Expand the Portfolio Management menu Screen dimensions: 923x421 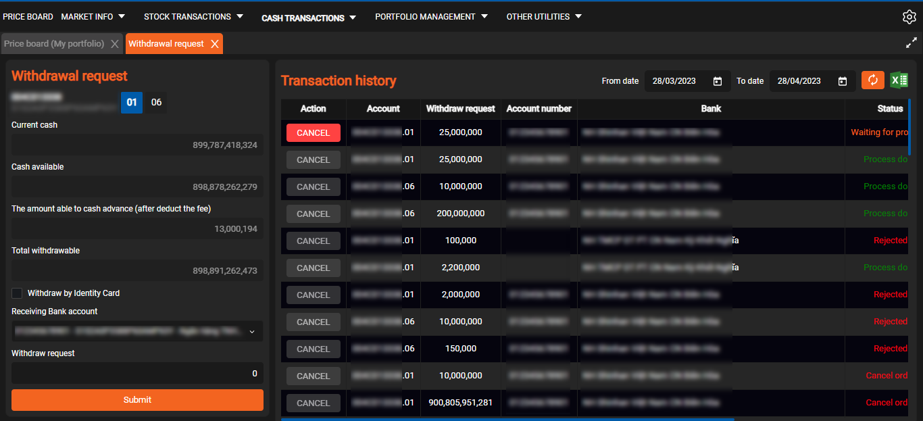(x=431, y=16)
